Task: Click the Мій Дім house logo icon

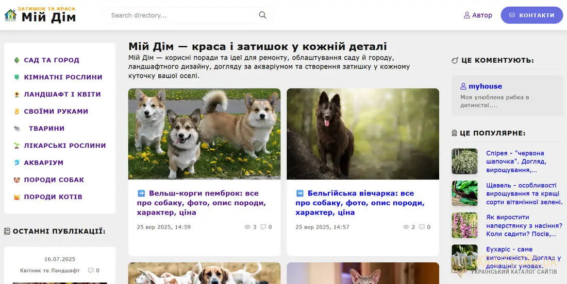Action: tap(10, 15)
